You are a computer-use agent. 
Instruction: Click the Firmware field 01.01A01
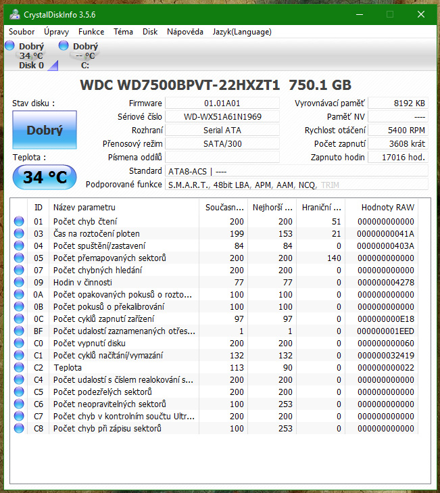[x=222, y=103]
